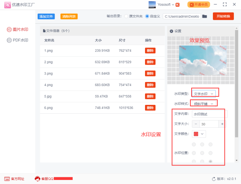Screen dimensions: 241x184
Task: Open the 水印类型 dropdown
Action: 204,93
